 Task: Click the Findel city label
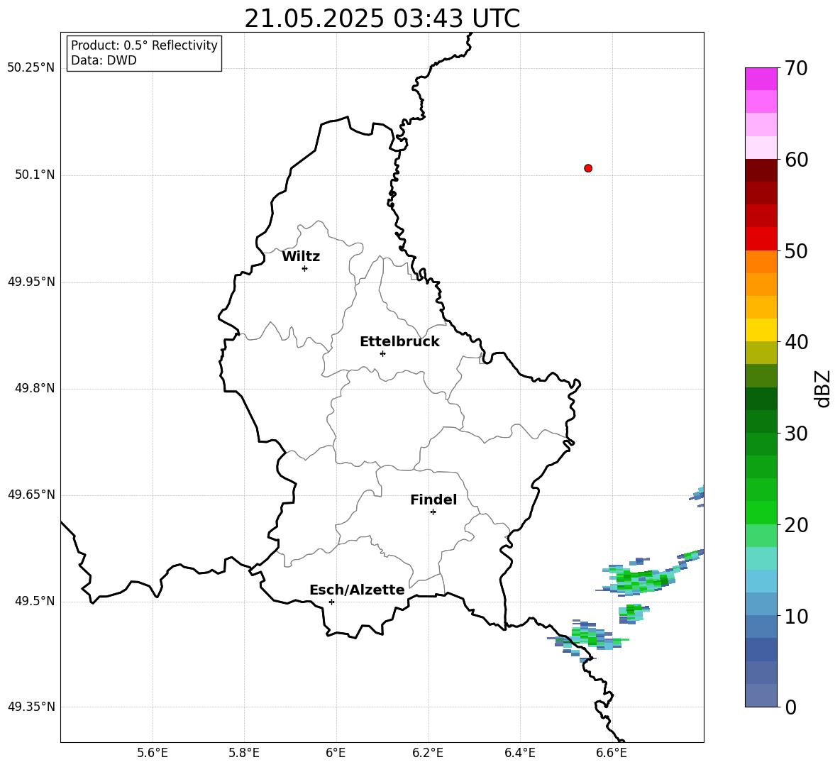(x=433, y=500)
